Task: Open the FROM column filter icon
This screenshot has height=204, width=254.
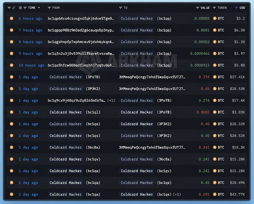Action: click(49, 7)
